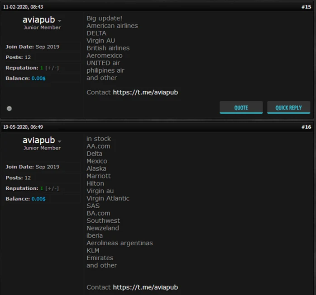316x295 pixels.
Task: Click the 'SAS' line
Action: coord(93,206)
